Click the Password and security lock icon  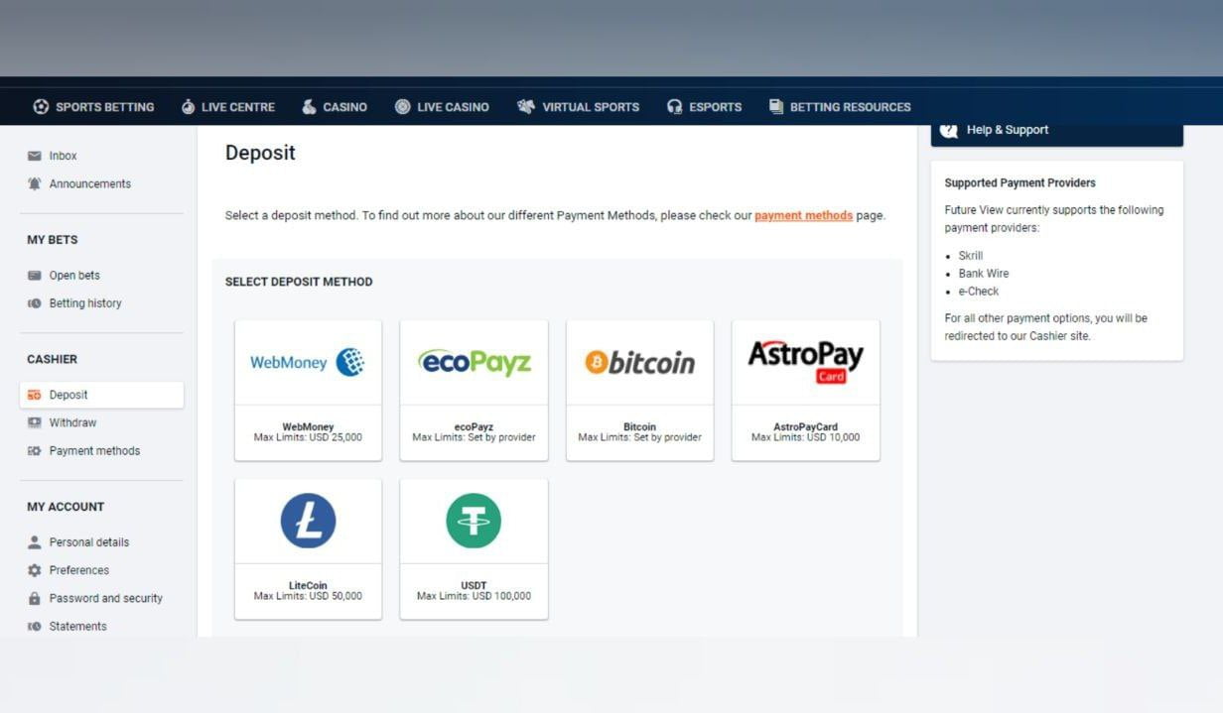pyautogui.click(x=35, y=599)
